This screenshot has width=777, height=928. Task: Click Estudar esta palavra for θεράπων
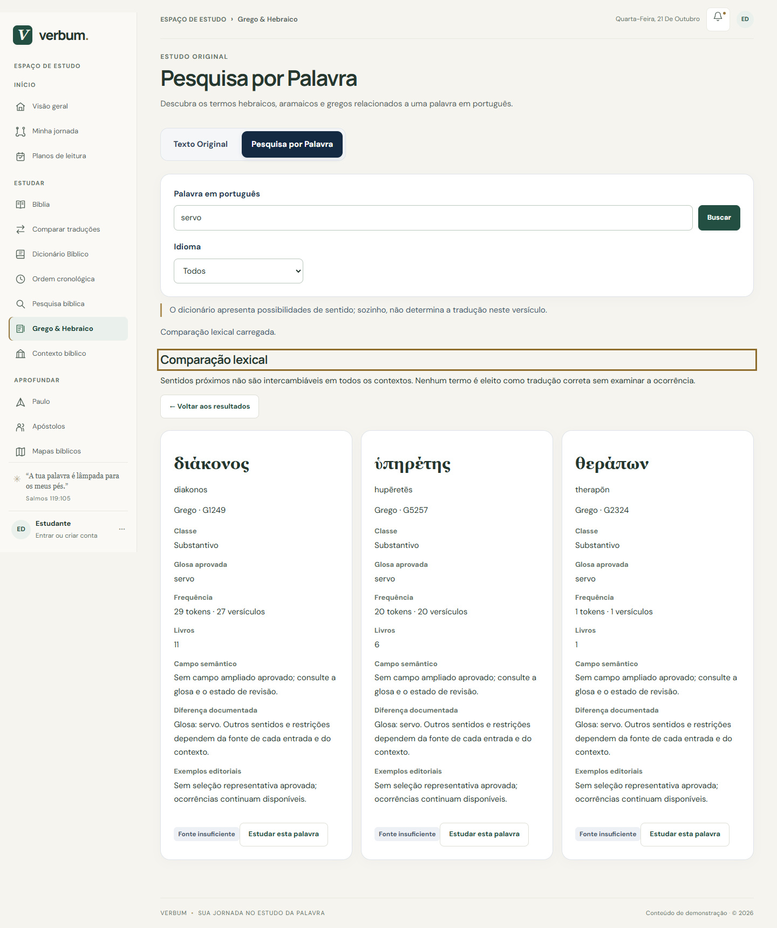(x=685, y=834)
